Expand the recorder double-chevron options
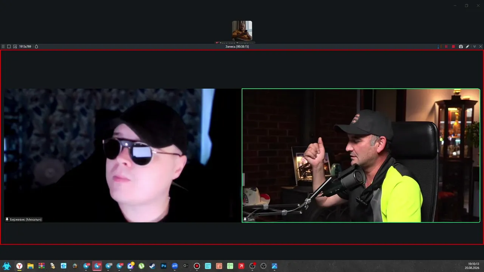This screenshot has height=272, width=484. tap(475, 46)
